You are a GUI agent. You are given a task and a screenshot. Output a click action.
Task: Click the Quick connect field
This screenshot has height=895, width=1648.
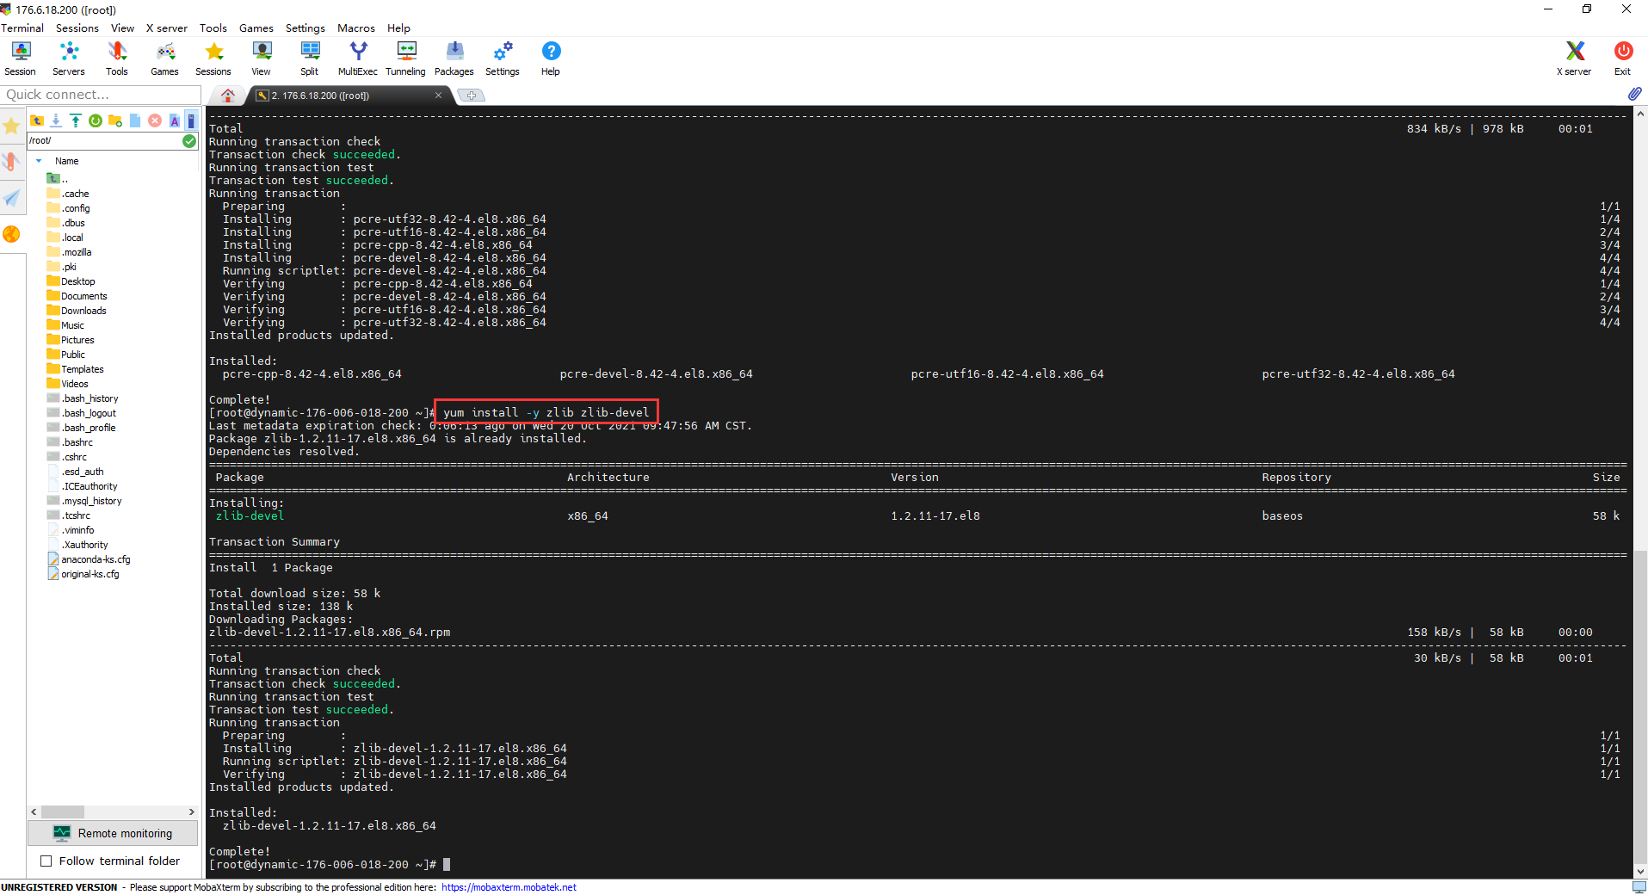[x=102, y=95]
